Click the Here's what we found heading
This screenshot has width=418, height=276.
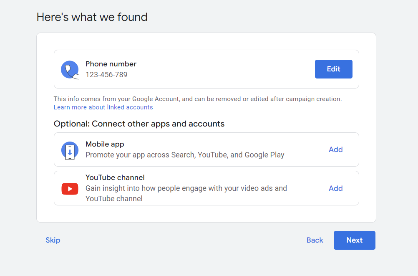click(x=92, y=17)
